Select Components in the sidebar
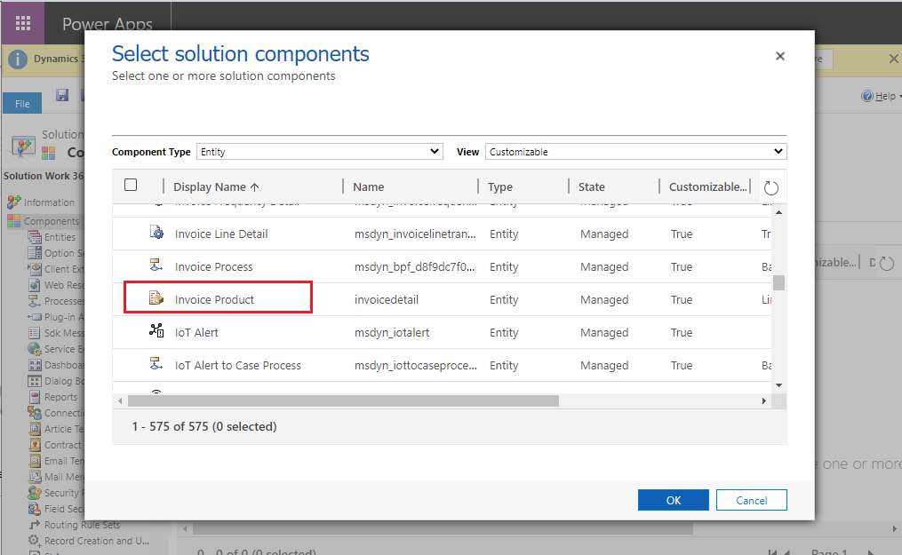 click(x=52, y=221)
